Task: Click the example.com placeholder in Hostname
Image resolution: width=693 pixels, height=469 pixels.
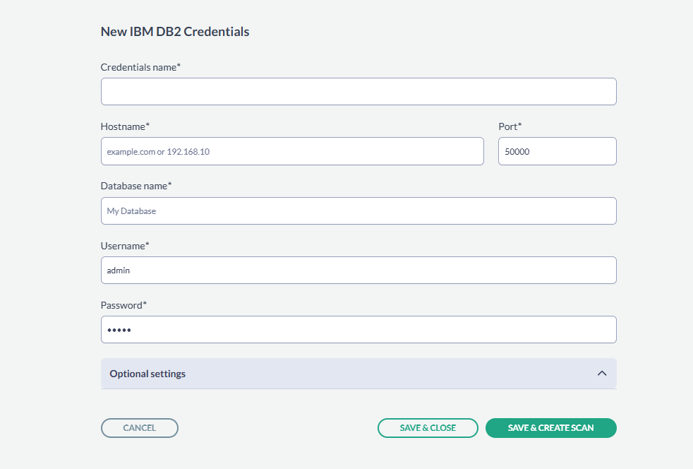Action: coord(158,152)
